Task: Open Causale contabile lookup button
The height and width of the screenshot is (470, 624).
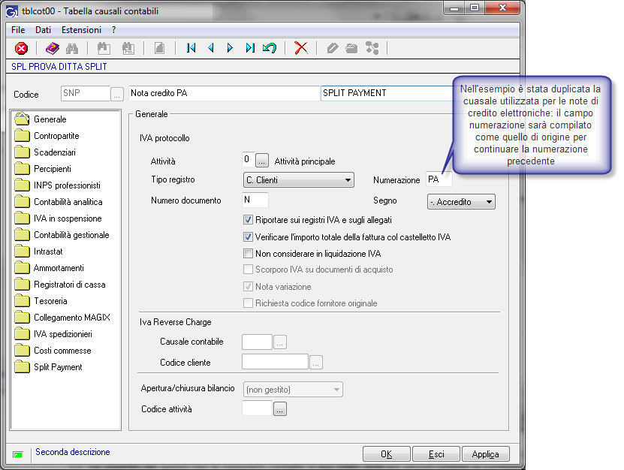Action: point(280,342)
